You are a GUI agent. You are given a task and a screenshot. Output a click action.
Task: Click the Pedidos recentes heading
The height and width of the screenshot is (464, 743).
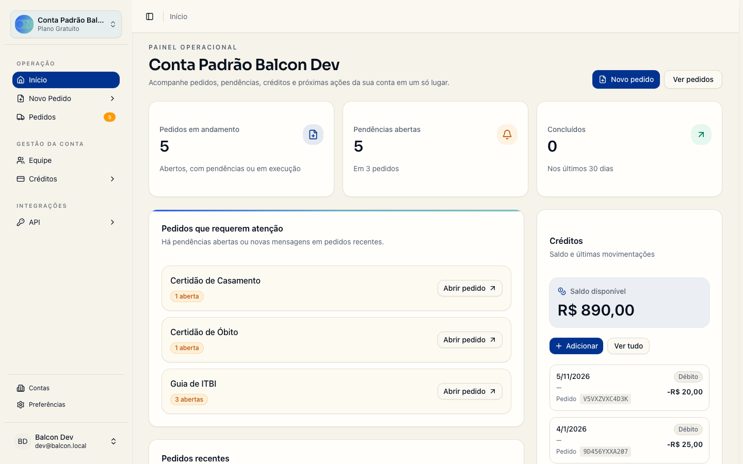(x=196, y=458)
